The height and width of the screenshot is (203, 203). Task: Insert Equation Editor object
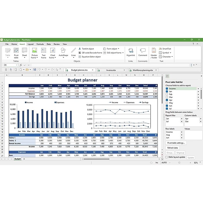click(89, 57)
